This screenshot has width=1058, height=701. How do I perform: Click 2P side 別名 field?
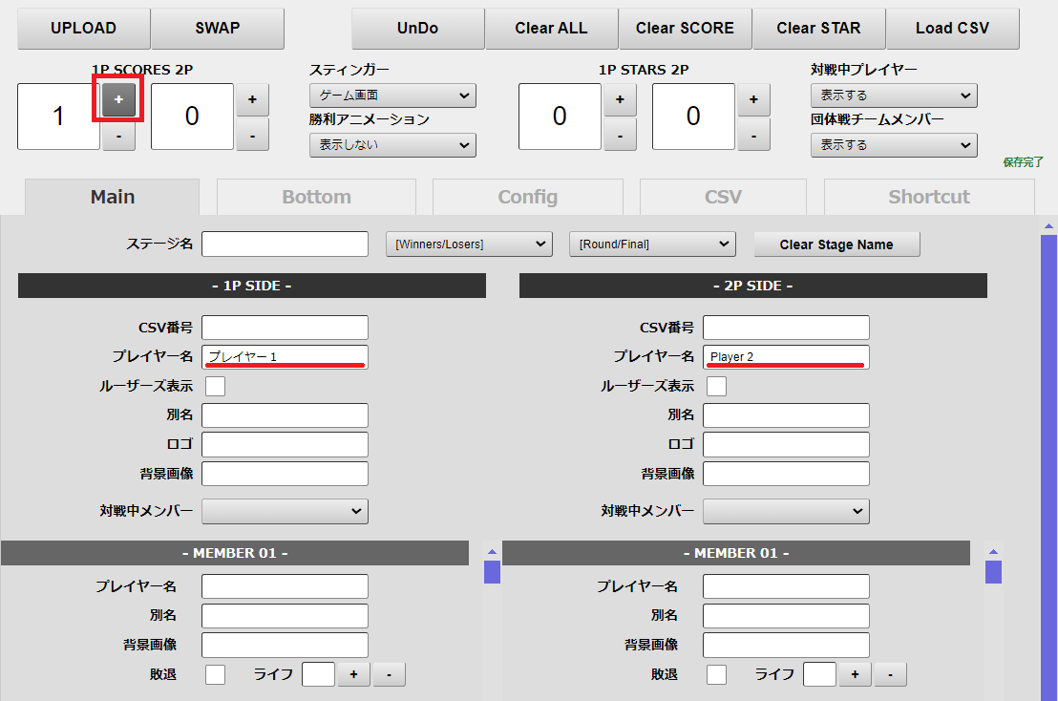786,415
